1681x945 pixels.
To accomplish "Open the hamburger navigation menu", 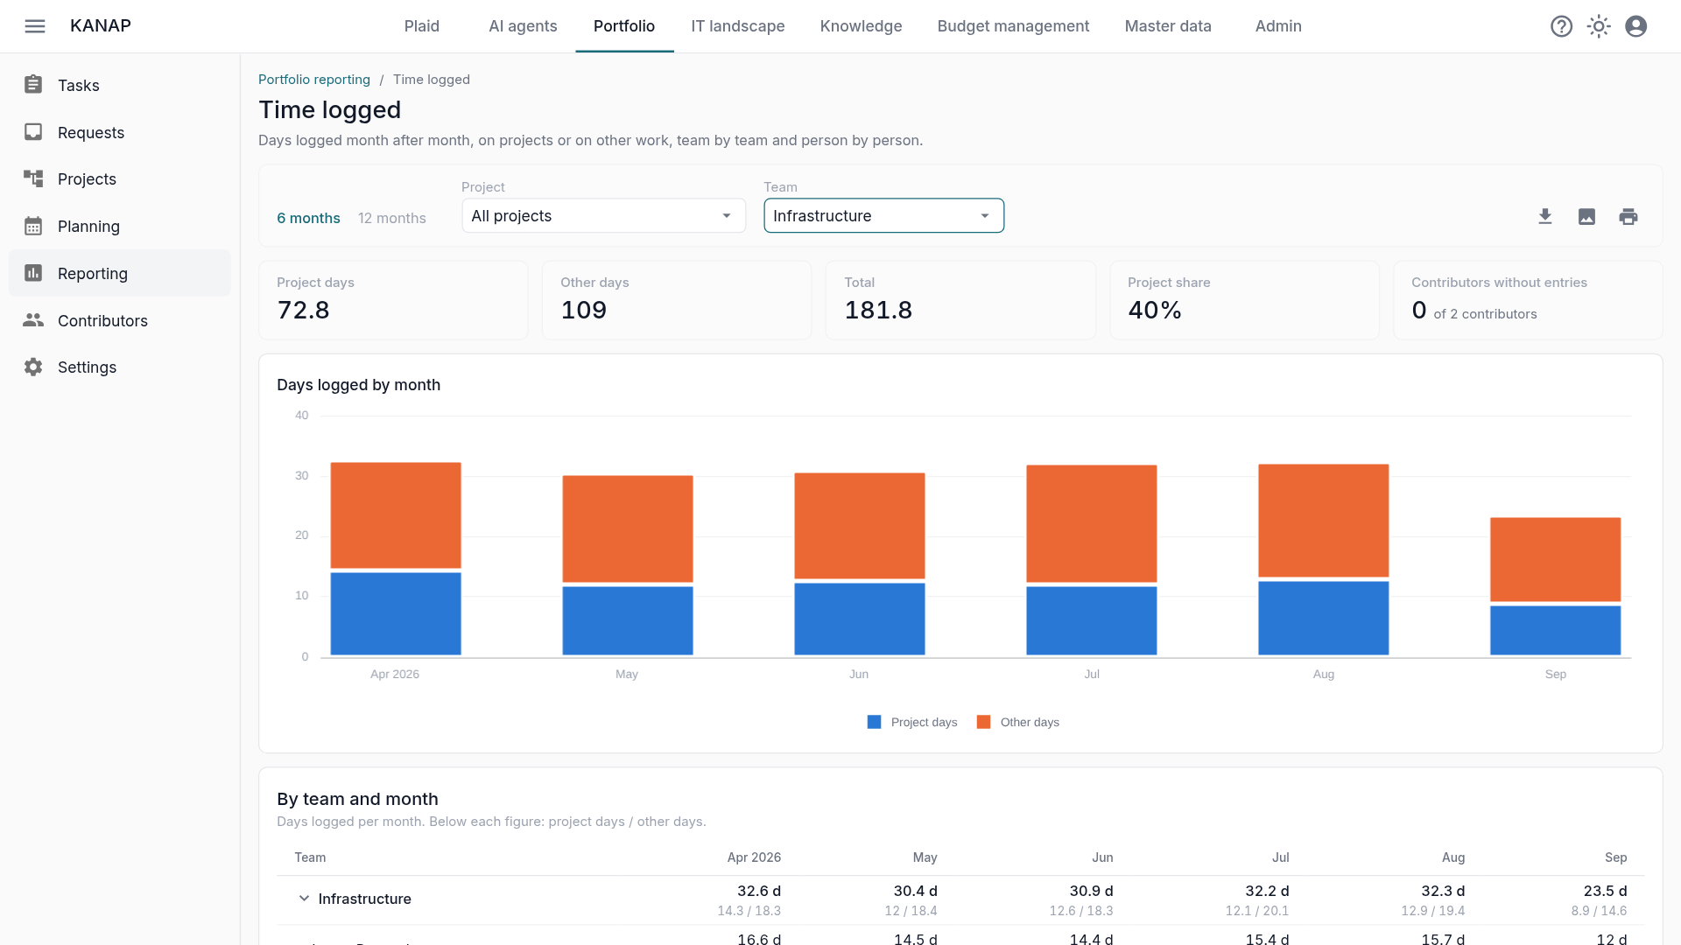I will tap(35, 26).
